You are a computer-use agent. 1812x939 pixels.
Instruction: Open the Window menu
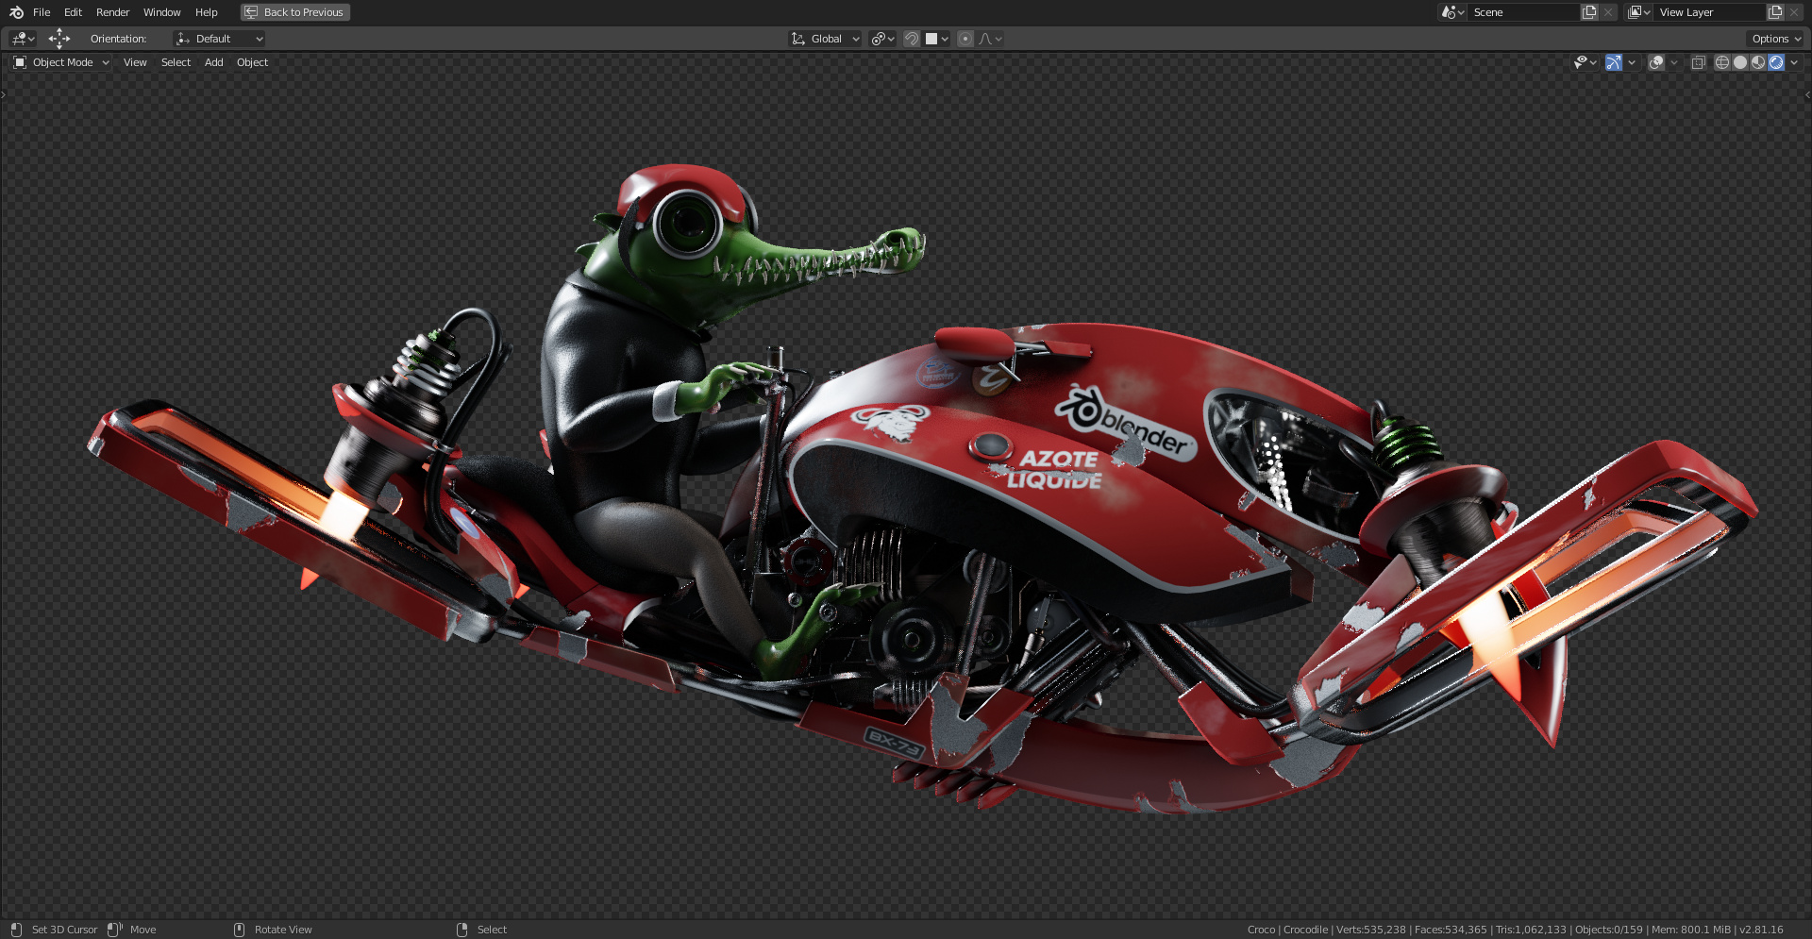point(161,12)
